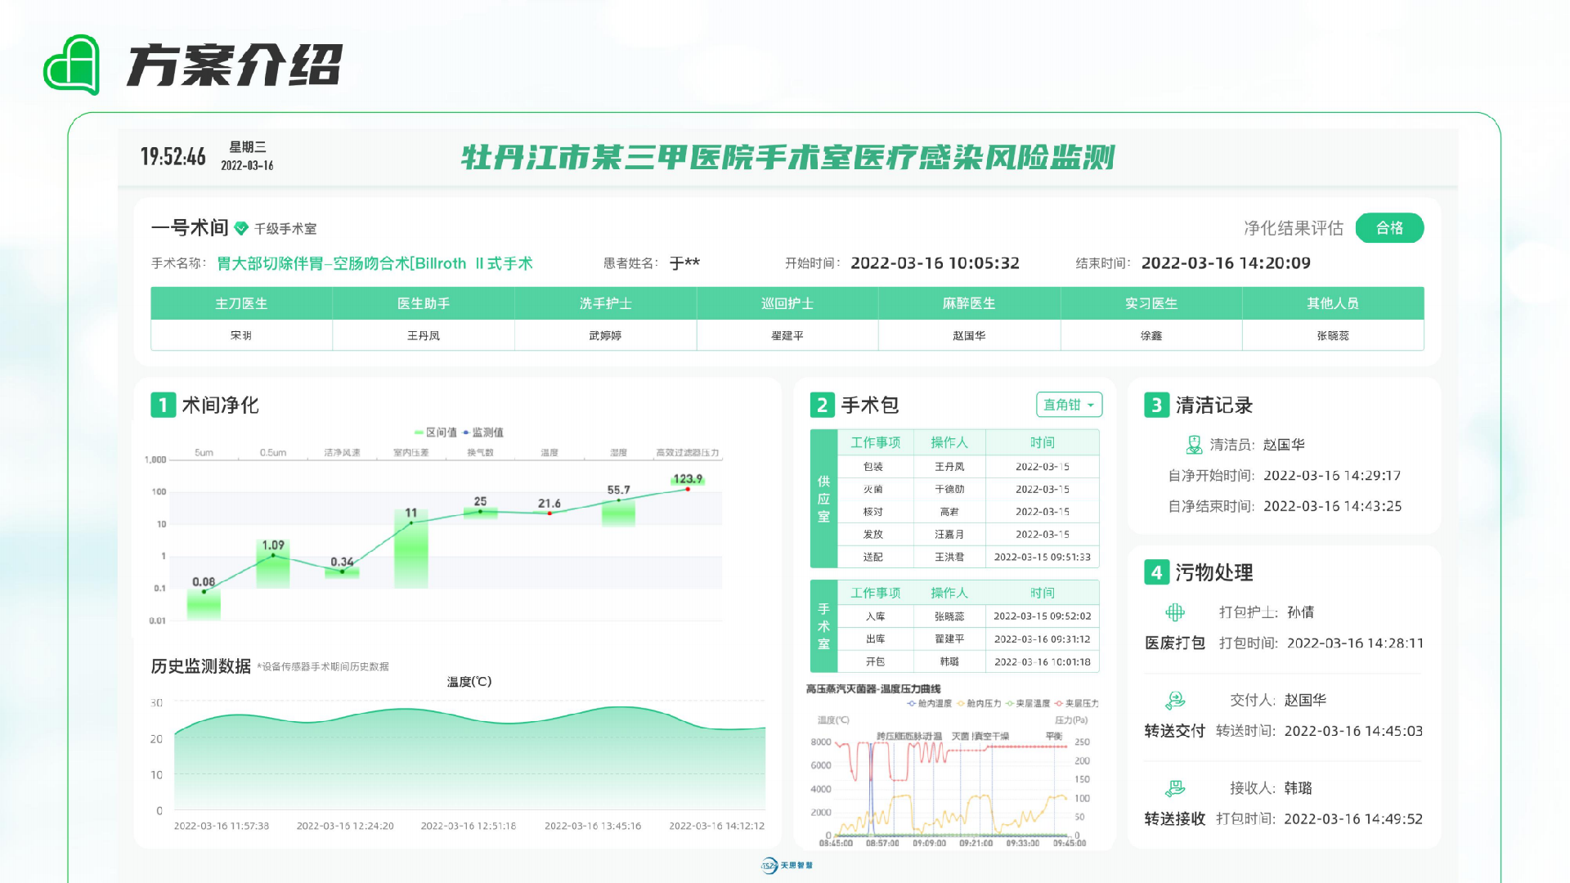Click the receive time 2022-03-16 14:49:52
Screen dimensions: 1570x883
pyautogui.click(x=1353, y=819)
